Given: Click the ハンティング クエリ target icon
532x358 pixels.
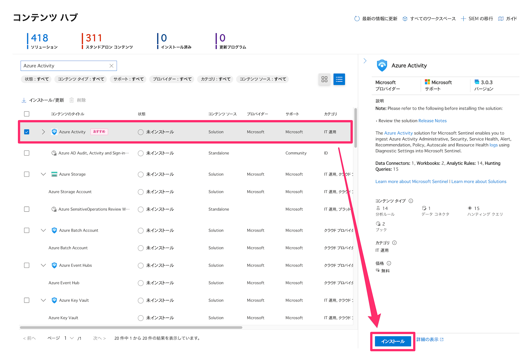Looking at the screenshot, I should [470, 208].
